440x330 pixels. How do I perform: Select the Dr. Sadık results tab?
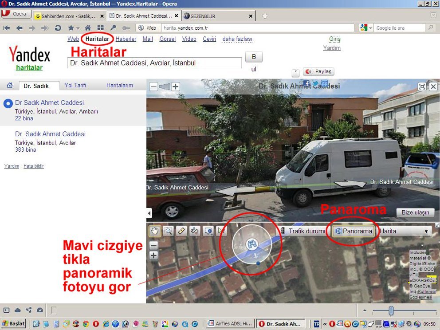point(39,86)
